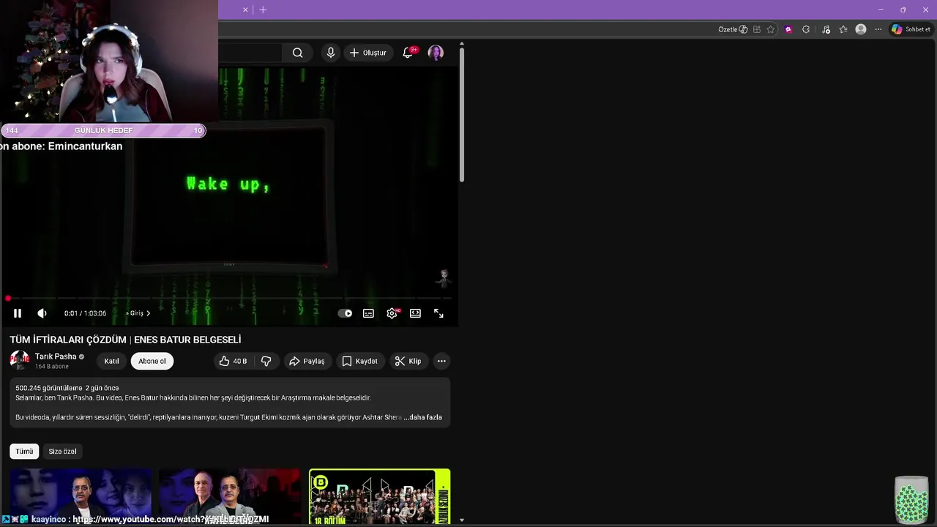Open the browser profile avatar
Viewport: 937px width, 527px height.
(861, 29)
